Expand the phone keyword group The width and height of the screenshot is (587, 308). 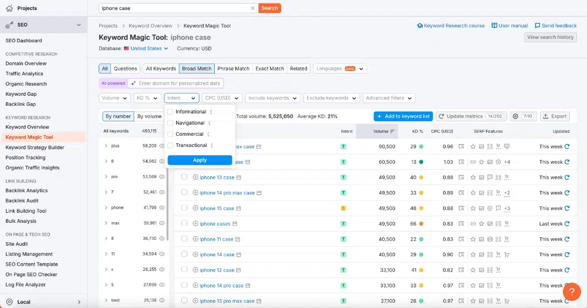tap(106, 207)
